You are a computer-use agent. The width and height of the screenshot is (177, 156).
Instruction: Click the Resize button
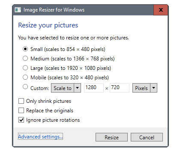coord(111,137)
